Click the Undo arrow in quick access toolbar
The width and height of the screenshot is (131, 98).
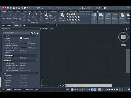point(28,8)
